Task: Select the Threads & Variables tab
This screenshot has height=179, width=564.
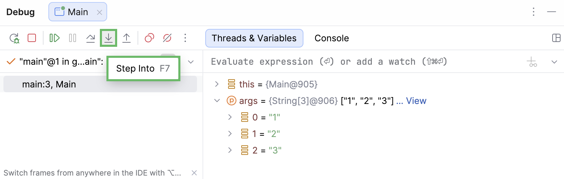Action: click(x=254, y=38)
